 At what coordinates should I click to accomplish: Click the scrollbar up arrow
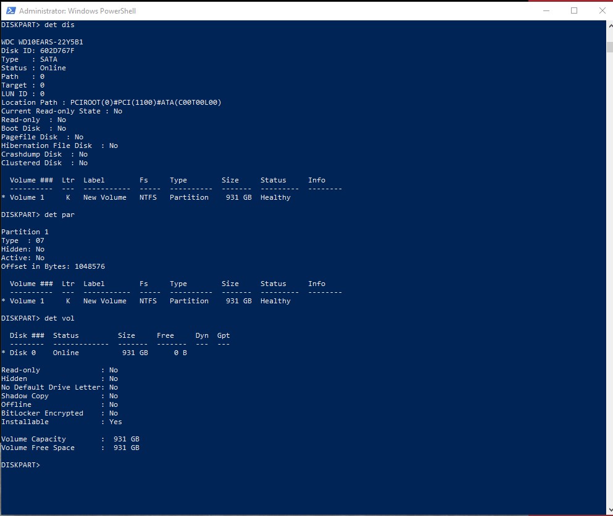click(607, 25)
